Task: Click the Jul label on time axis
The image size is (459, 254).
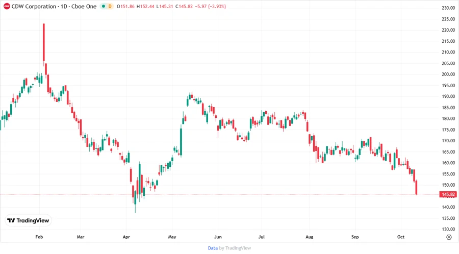Action: coord(262,237)
